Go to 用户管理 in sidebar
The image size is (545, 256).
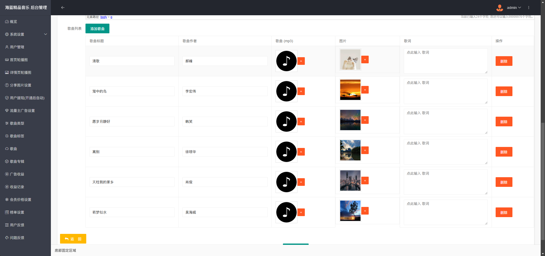[x=25, y=47]
